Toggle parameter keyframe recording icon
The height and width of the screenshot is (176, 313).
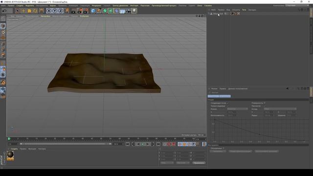pos(194,144)
